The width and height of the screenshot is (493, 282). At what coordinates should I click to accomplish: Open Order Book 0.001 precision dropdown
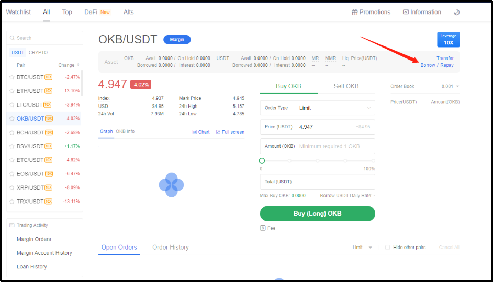coord(450,86)
